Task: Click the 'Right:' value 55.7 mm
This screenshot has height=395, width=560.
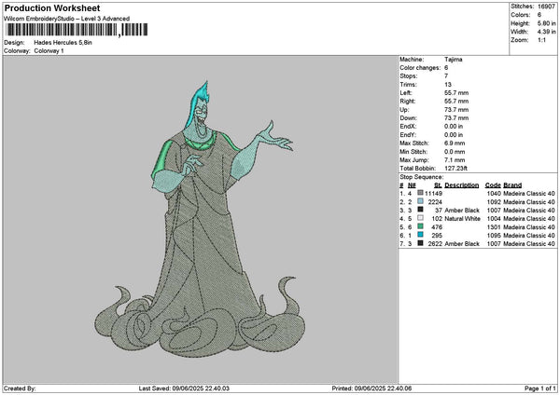Action: click(x=456, y=102)
